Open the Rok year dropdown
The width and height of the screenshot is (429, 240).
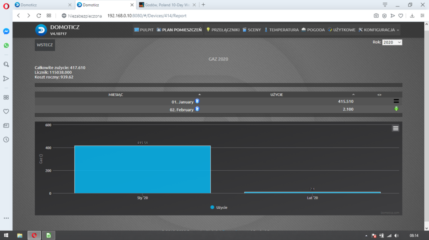click(x=392, y=42)
